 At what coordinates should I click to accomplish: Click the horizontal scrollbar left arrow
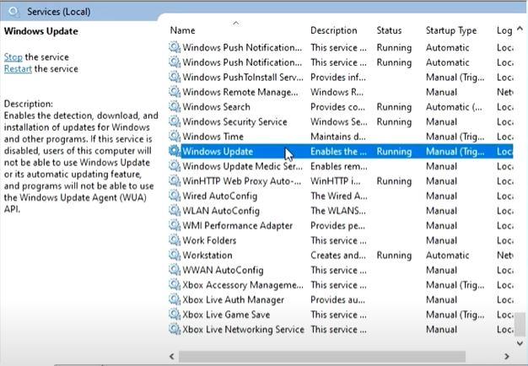[x=172, y=356]
